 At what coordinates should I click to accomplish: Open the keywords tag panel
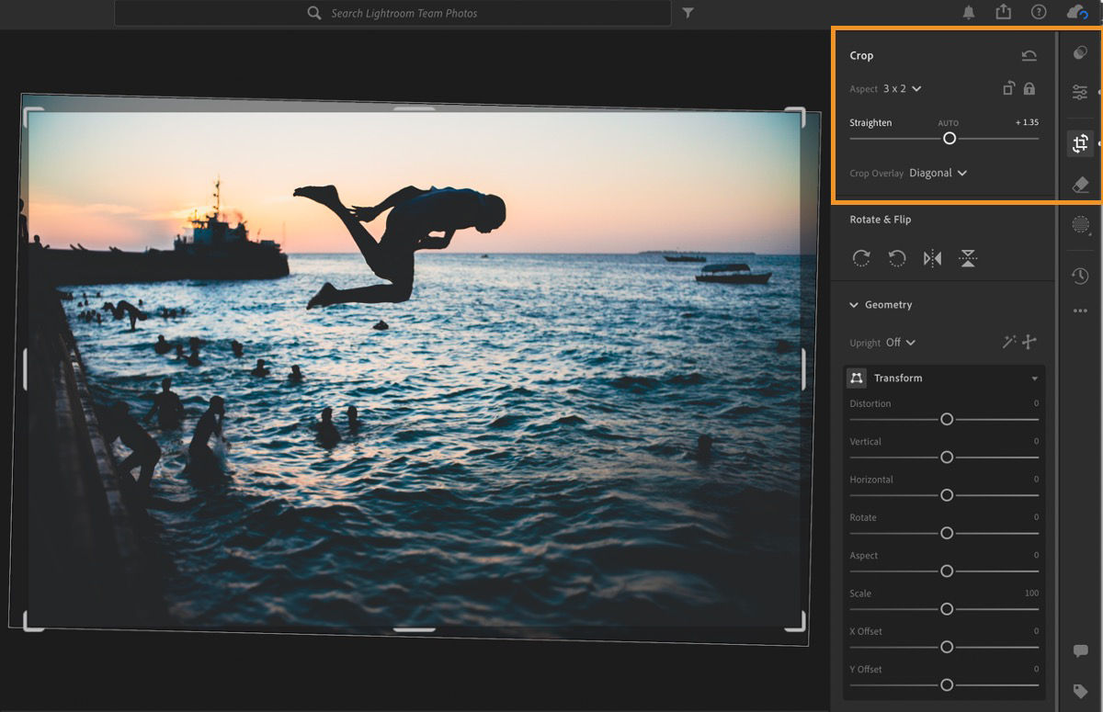(x=1080, y=691)
